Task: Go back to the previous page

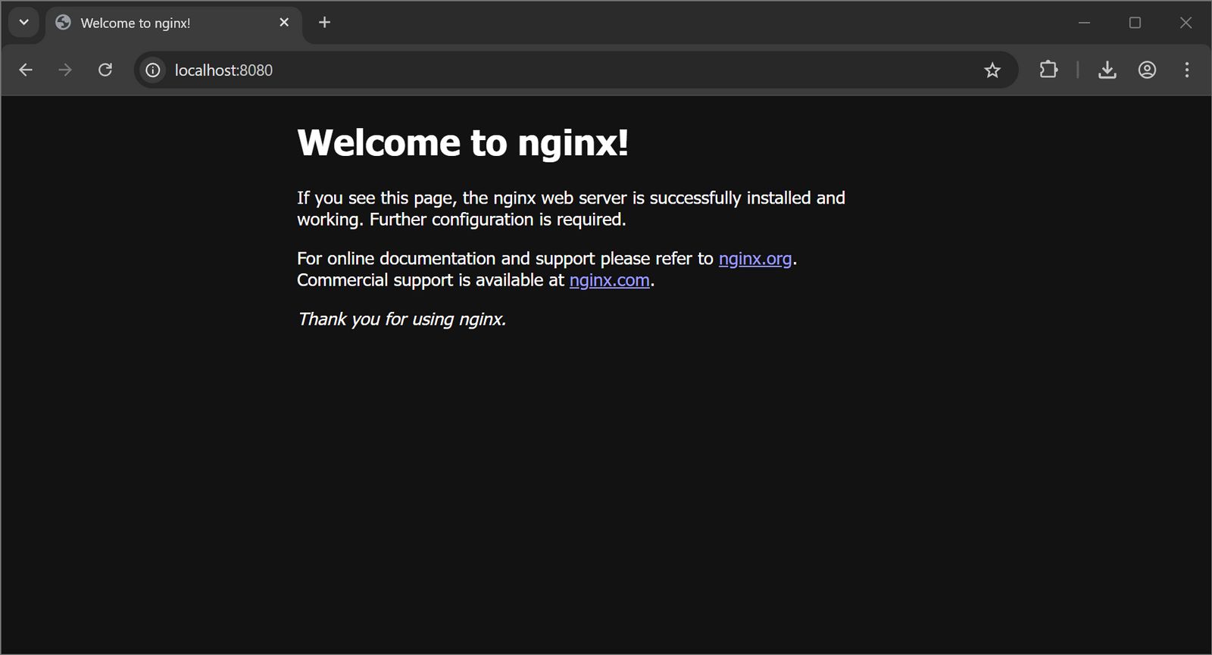Action: coord(26,70)
